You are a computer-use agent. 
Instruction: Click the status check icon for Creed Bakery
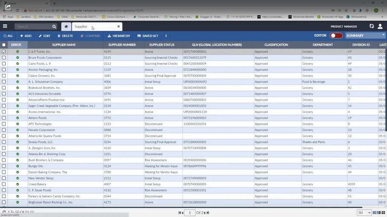click(x=17, y=184)
